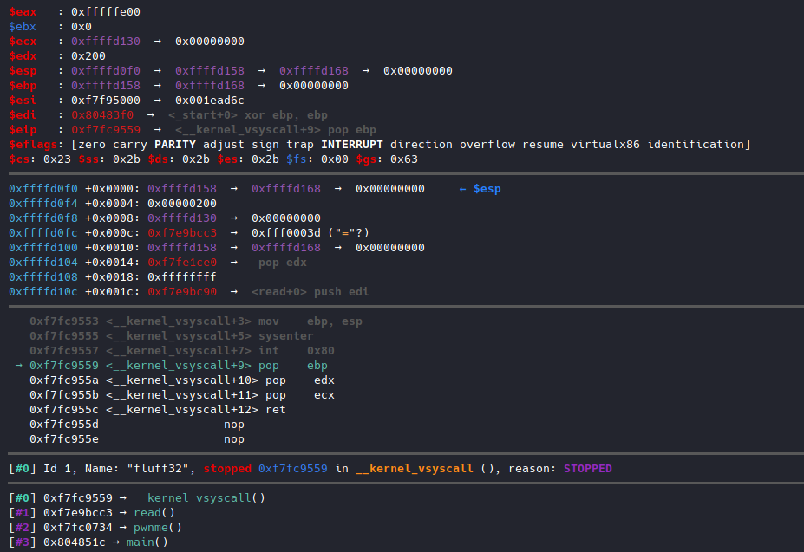Click the <_start+0> xor ebp, ebp symbol
The image size is (804, 552).
point(248,115)
